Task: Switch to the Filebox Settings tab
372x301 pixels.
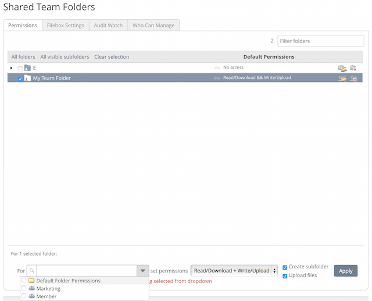Action: (x=65, y=26)
